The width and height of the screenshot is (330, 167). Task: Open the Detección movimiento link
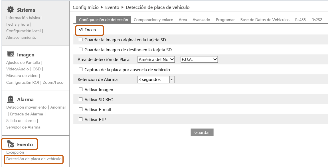[x=26, y=107]
